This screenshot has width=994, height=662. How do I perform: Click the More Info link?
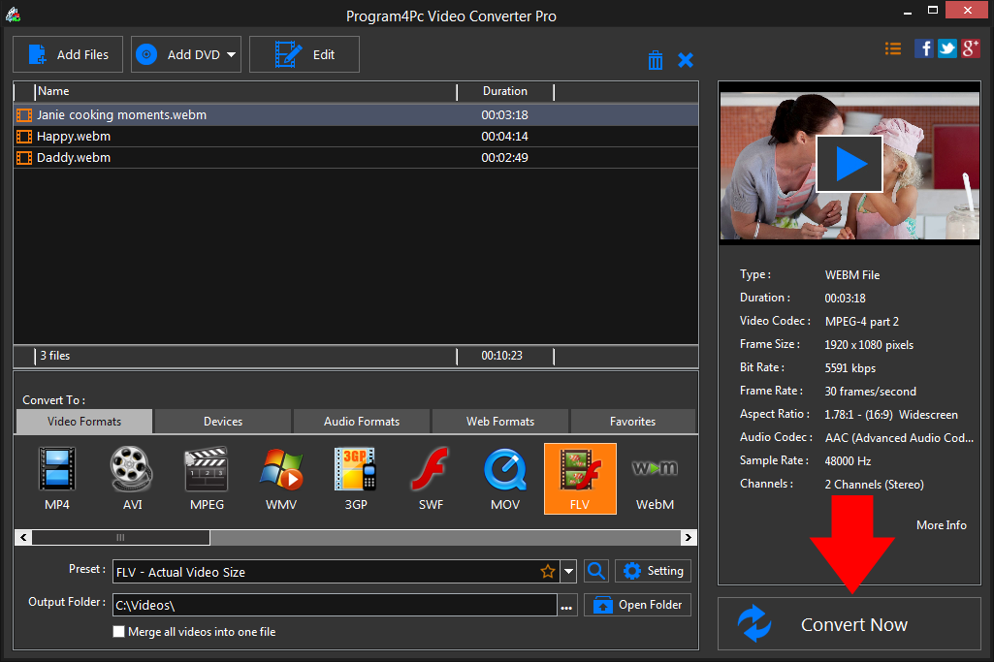tap(941, 524)
